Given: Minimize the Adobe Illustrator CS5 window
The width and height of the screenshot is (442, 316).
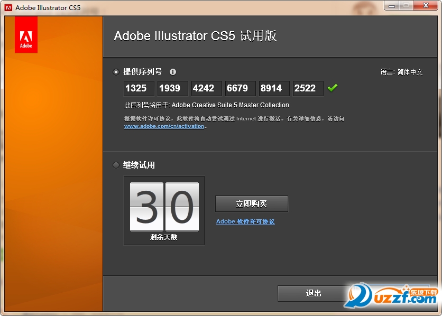Looking at the screenshot, I should [x=391, y=6].
